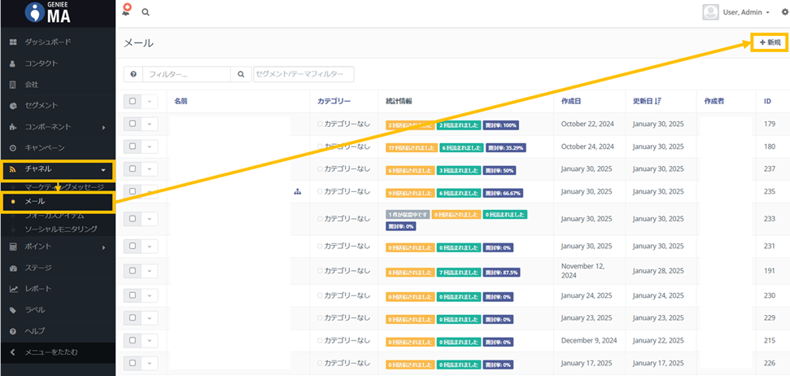Screen dimensions: 790x376
Task: Click the セグメント/テーマフィルター input field
Action: pos(303,74)
